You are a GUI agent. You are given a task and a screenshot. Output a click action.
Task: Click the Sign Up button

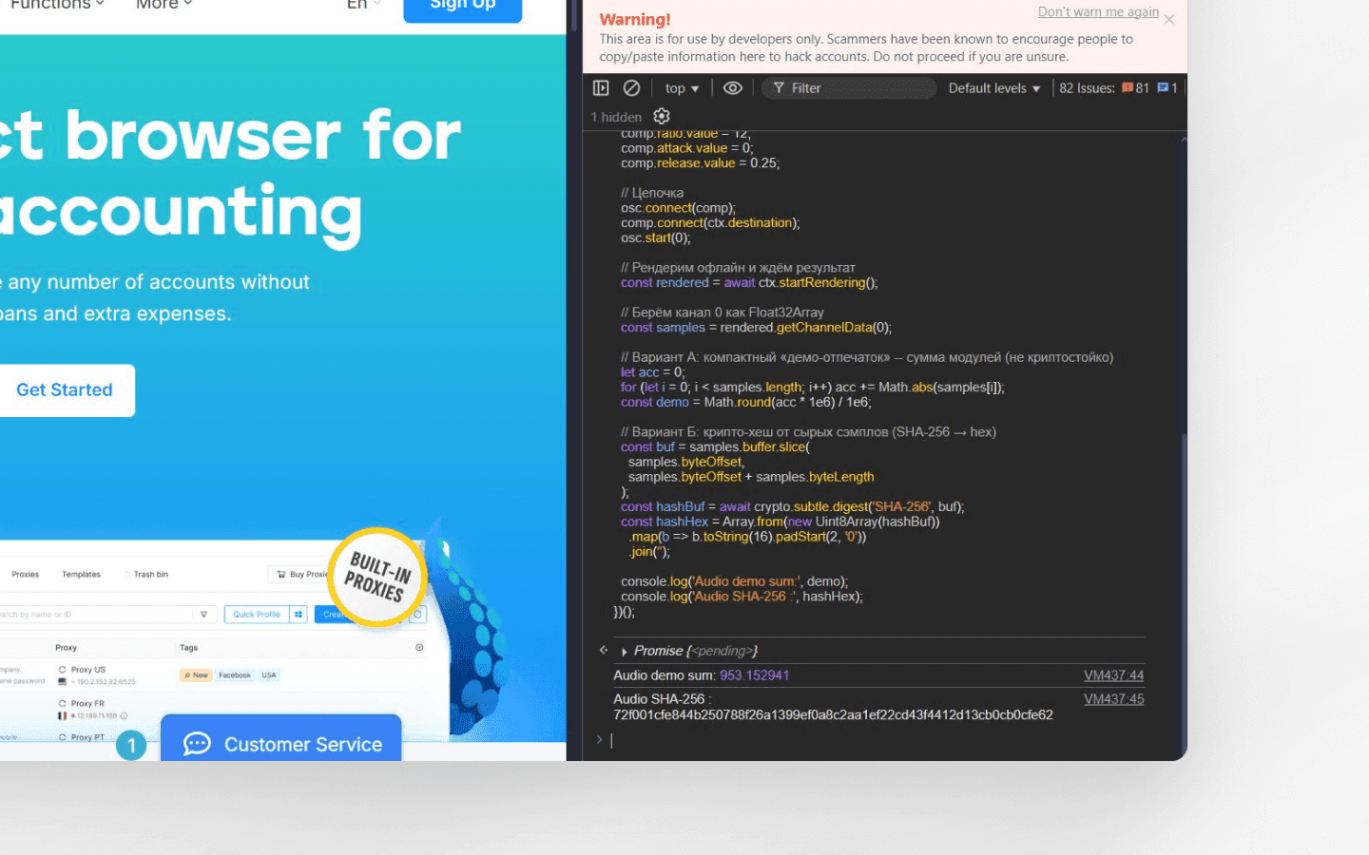click(x=462, y=6)
